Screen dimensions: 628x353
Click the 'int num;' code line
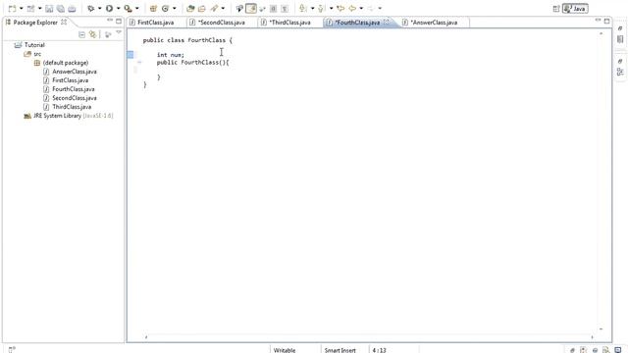click(170, 55)
